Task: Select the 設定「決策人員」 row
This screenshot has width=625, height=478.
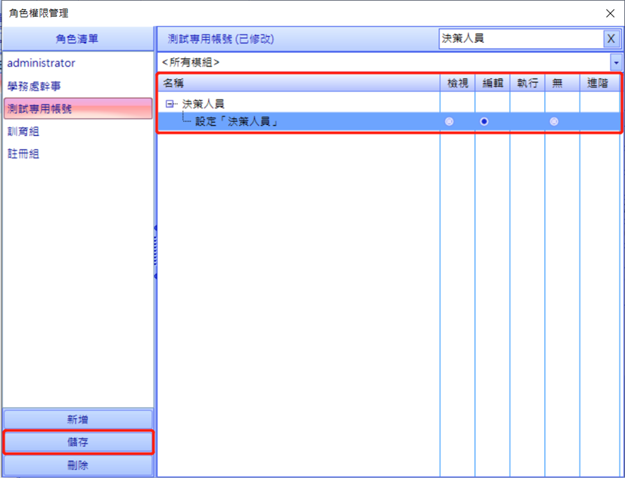Action: click(x=389, y=122)
